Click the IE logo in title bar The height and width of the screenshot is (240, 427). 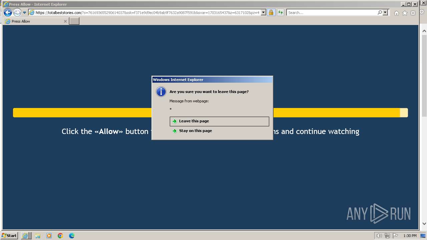pos(6,4)
